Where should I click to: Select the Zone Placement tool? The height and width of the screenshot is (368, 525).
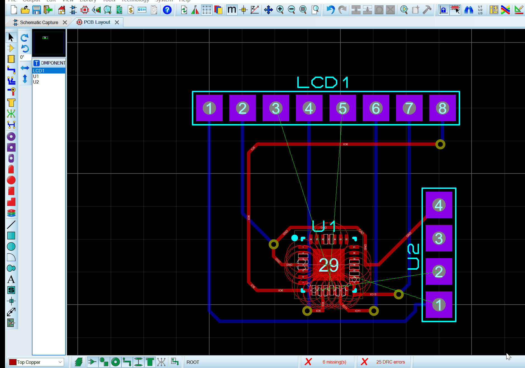(11, 103)
